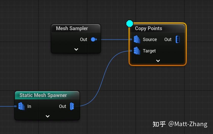Click the Static Mesh Spawner Out pin

point(72,106)
